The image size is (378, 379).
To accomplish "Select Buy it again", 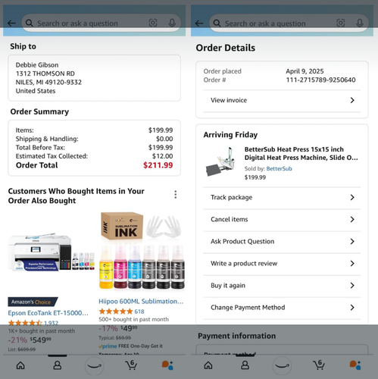I will pyautogui.click(x=282, y=285).
